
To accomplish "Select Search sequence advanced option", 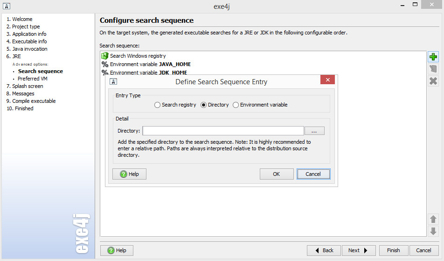I will pyautogui.click(x=41, y=71).
